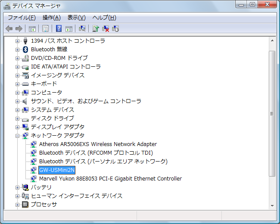Collapse the ネットワーク アダプタ node

pos(17,136)
